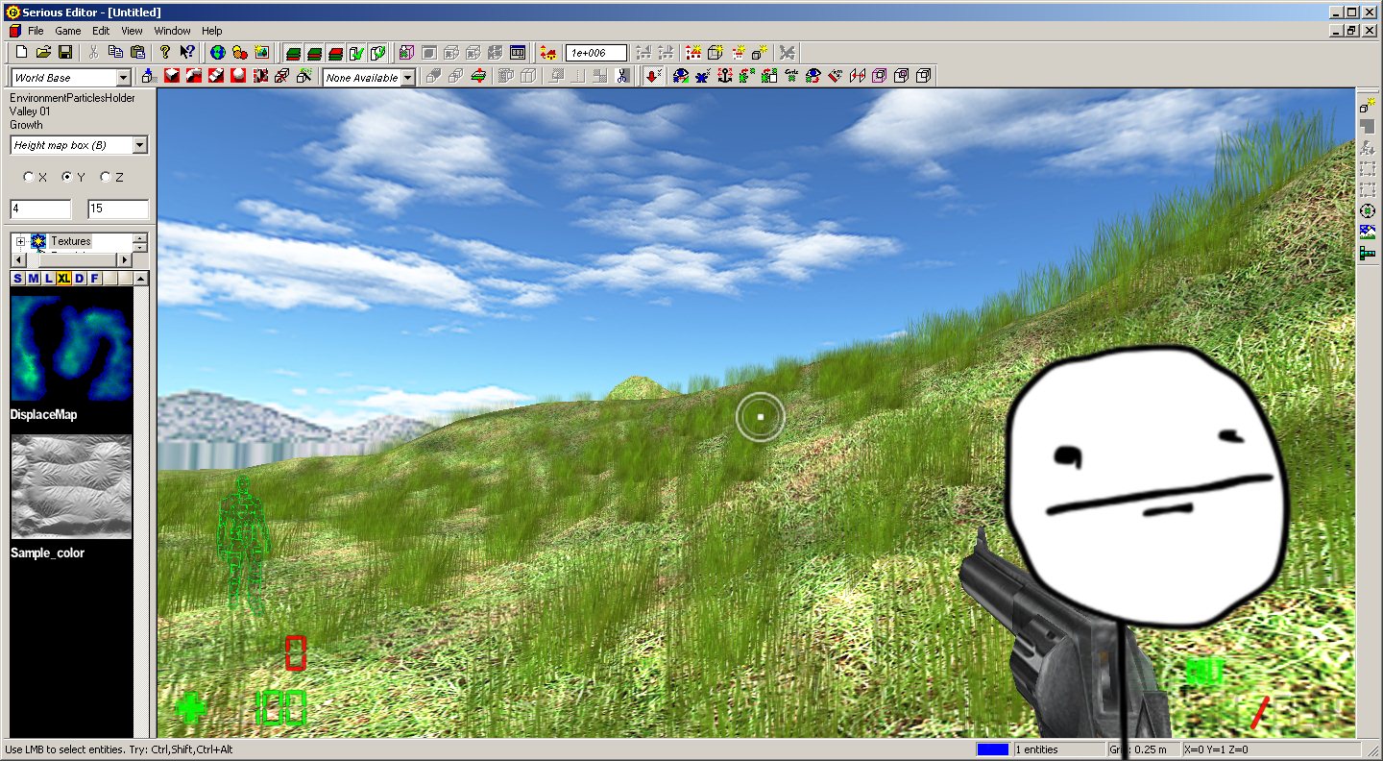Viewport: 1383px width, 761px height.
Task: Open help with yellow question mark
Action: coord(165,52)
